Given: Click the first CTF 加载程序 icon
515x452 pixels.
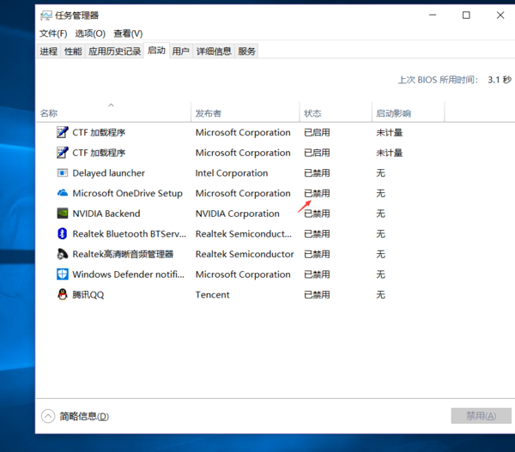Looking at the screenshot, I should point(62,132).
